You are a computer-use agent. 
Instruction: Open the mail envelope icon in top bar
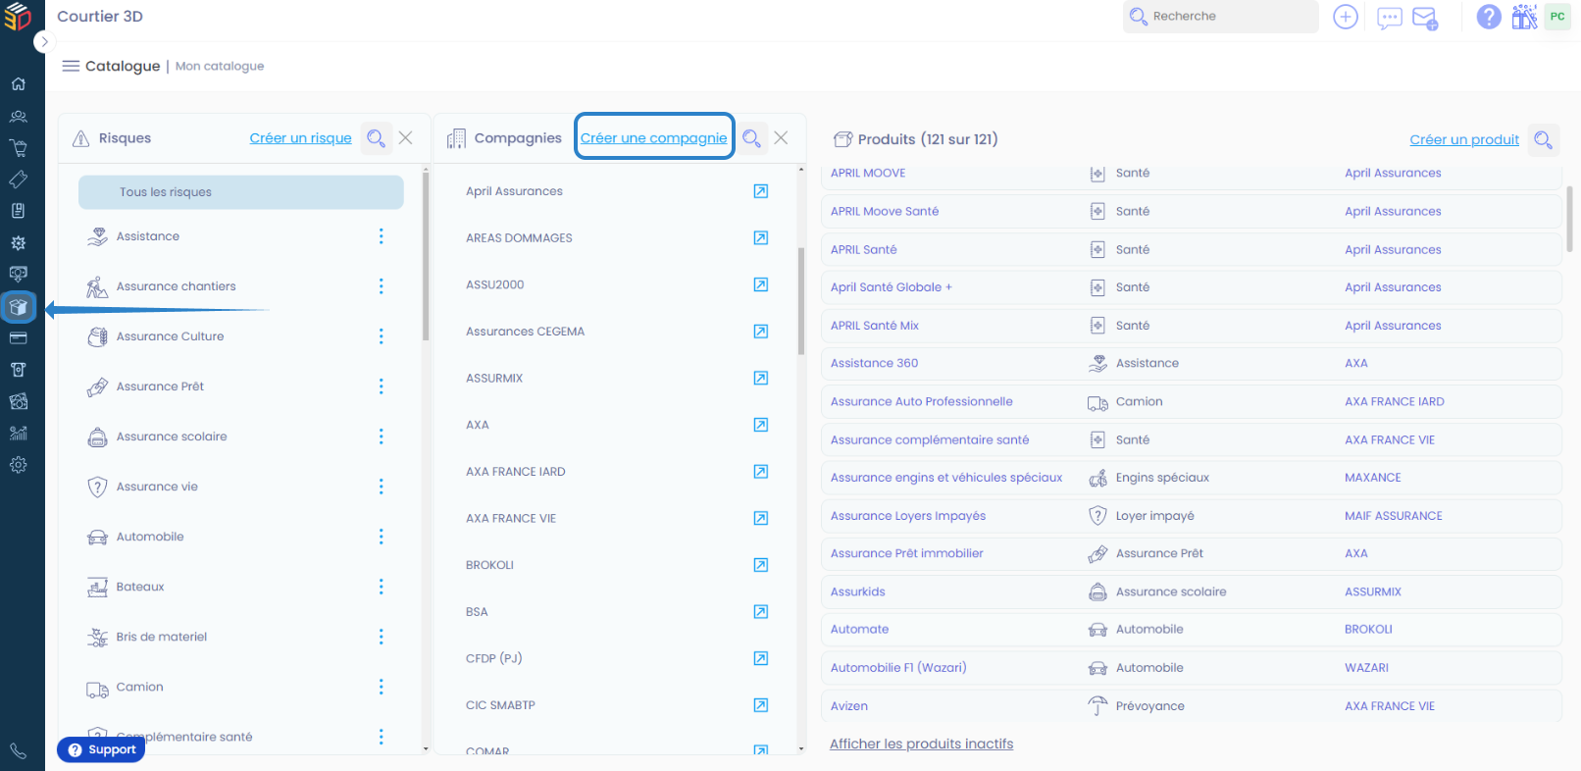[x=1425, y=18]
